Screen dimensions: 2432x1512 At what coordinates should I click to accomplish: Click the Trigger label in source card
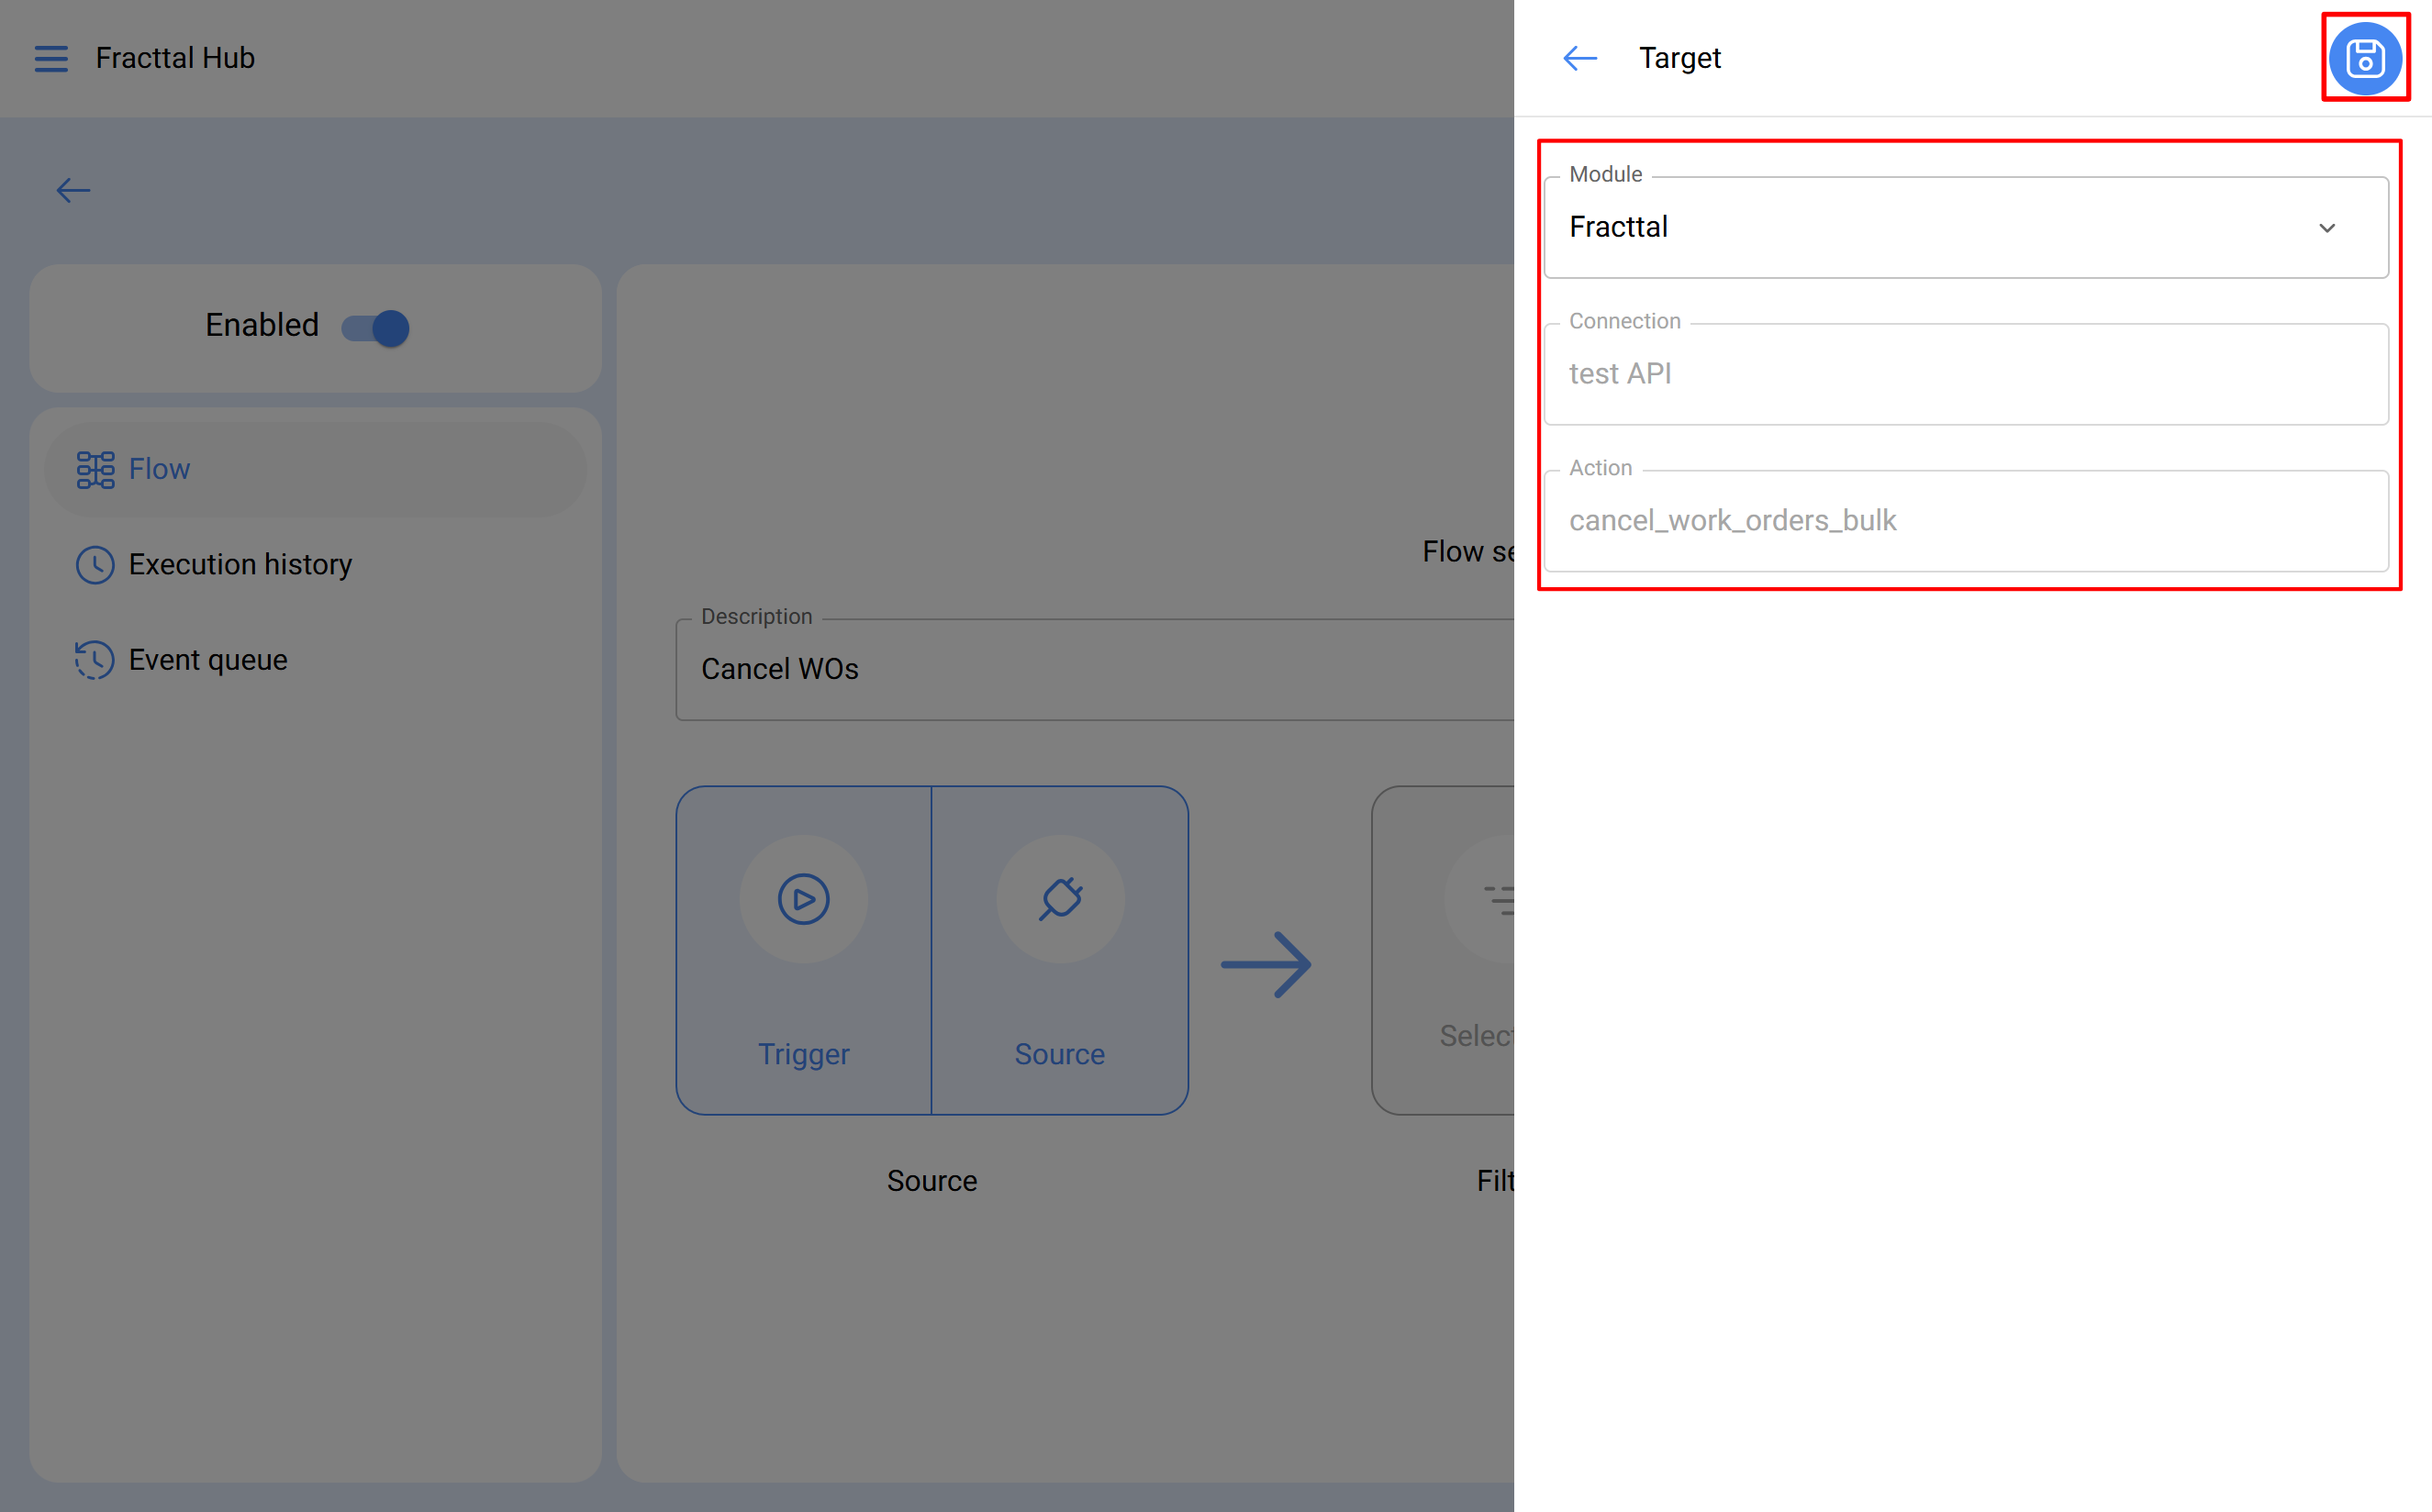pos(803,1054)
